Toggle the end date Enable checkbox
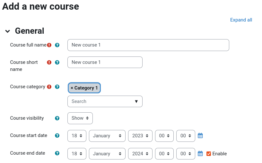This screenshot has width=262, height=163. 209,154
